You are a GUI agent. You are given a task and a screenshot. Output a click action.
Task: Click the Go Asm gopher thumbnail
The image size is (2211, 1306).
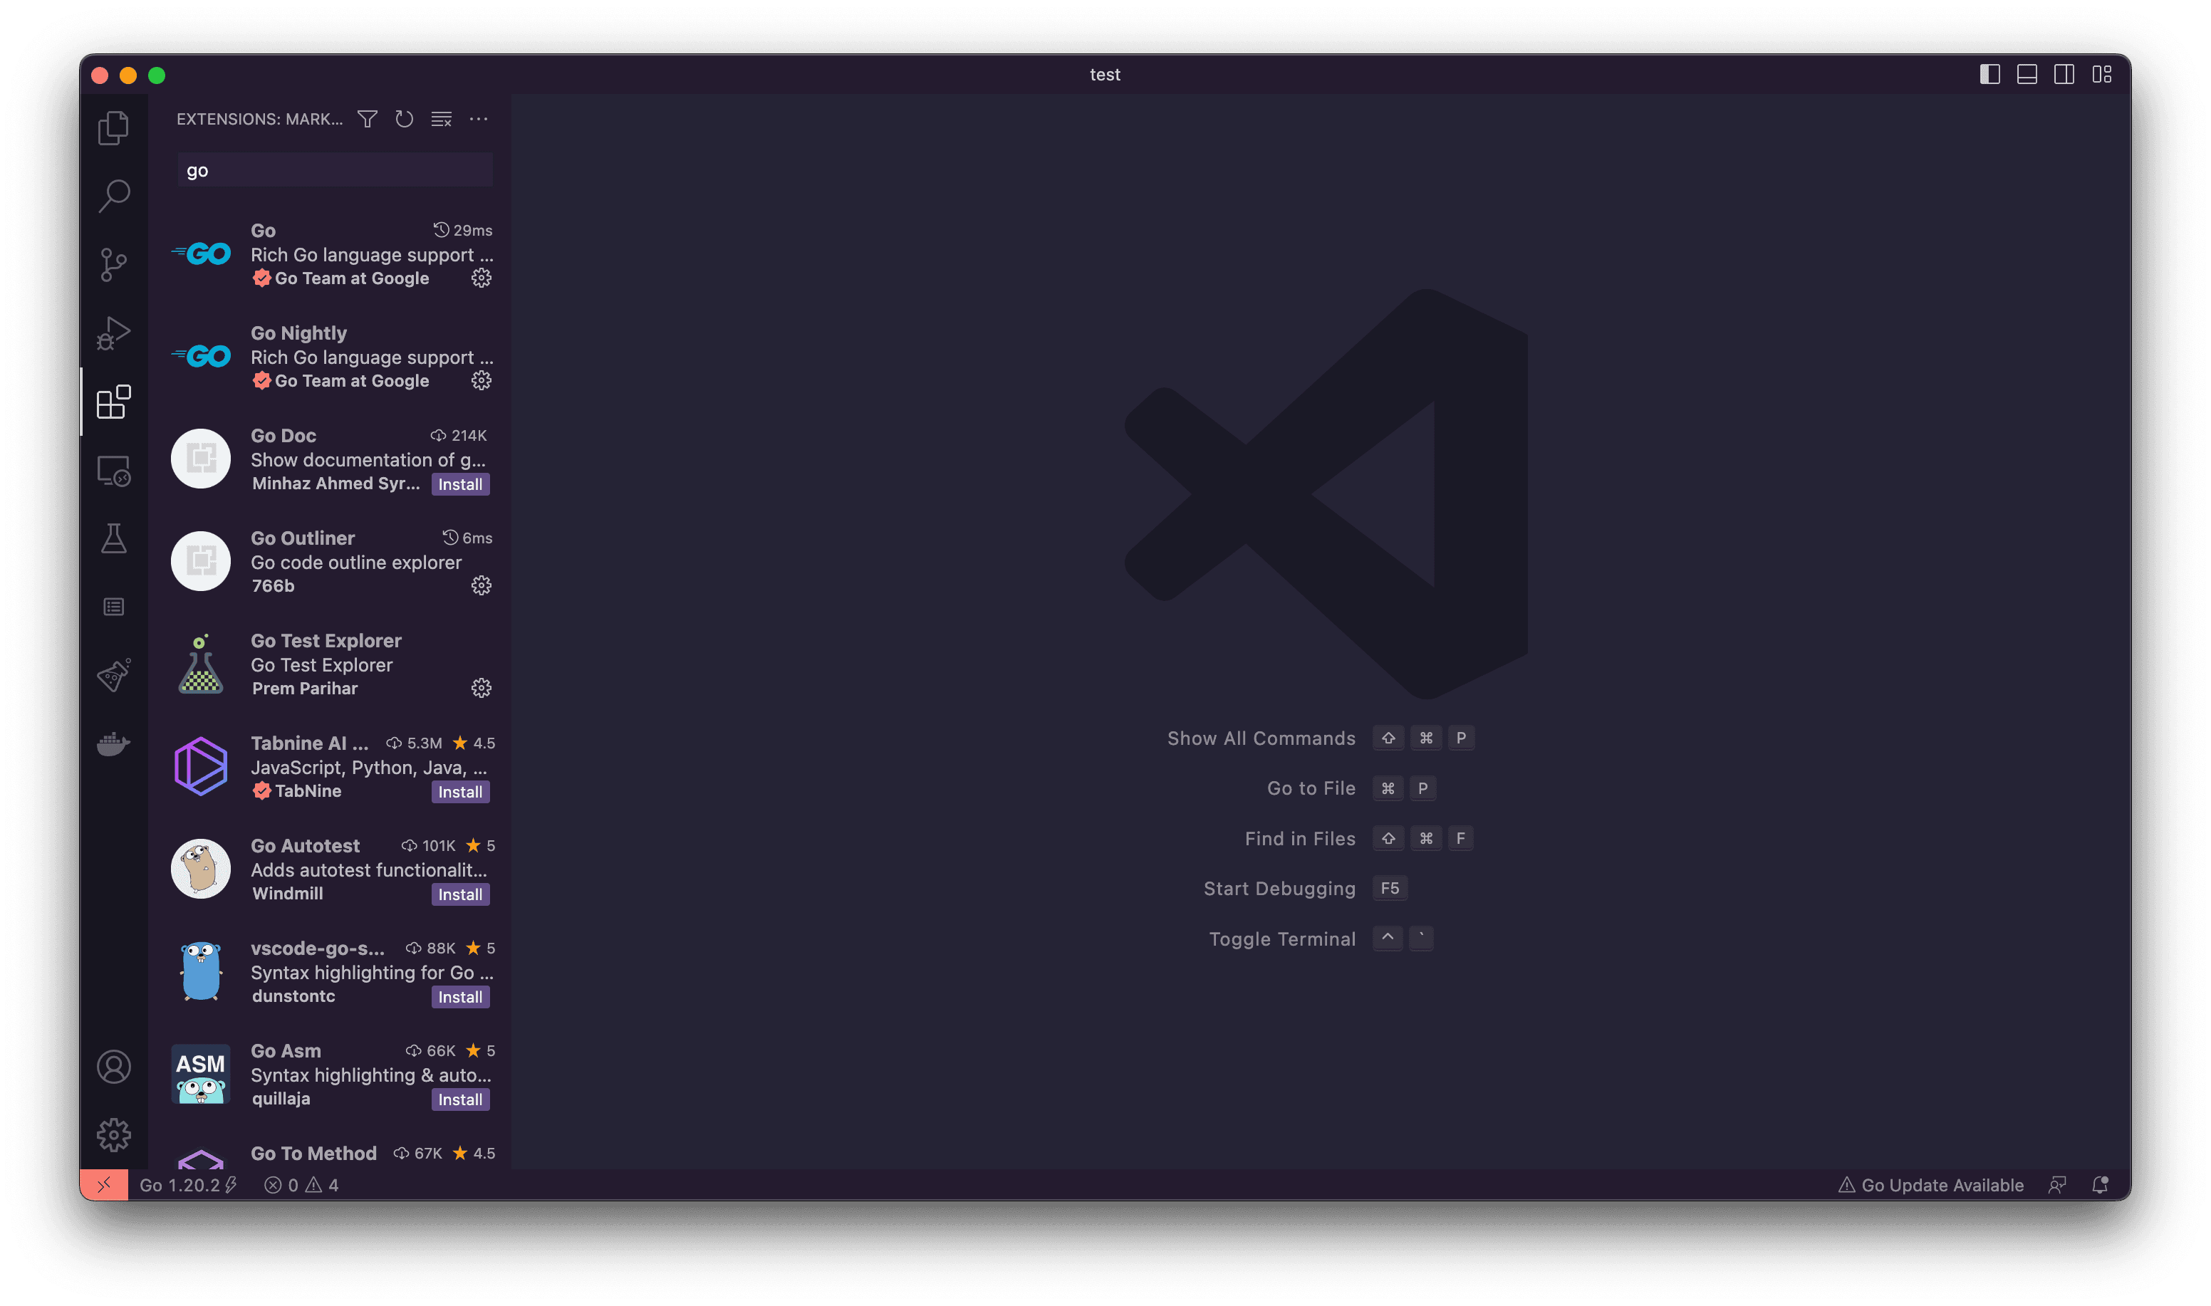coord(201,1075)
